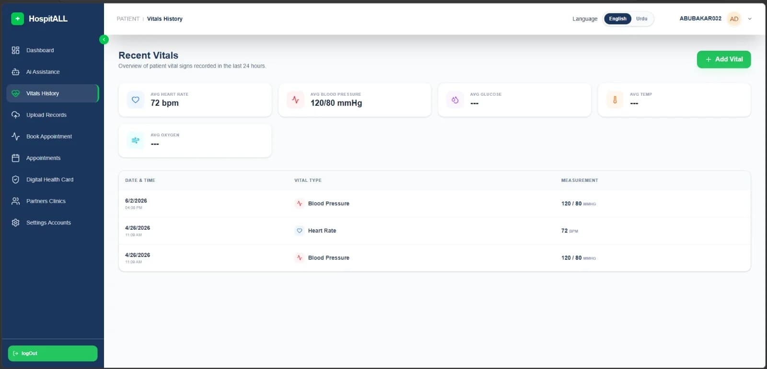Viewport: 767px width, 369px height.
Task: Open the user account dropdown chevron
Action: (750, 19)
